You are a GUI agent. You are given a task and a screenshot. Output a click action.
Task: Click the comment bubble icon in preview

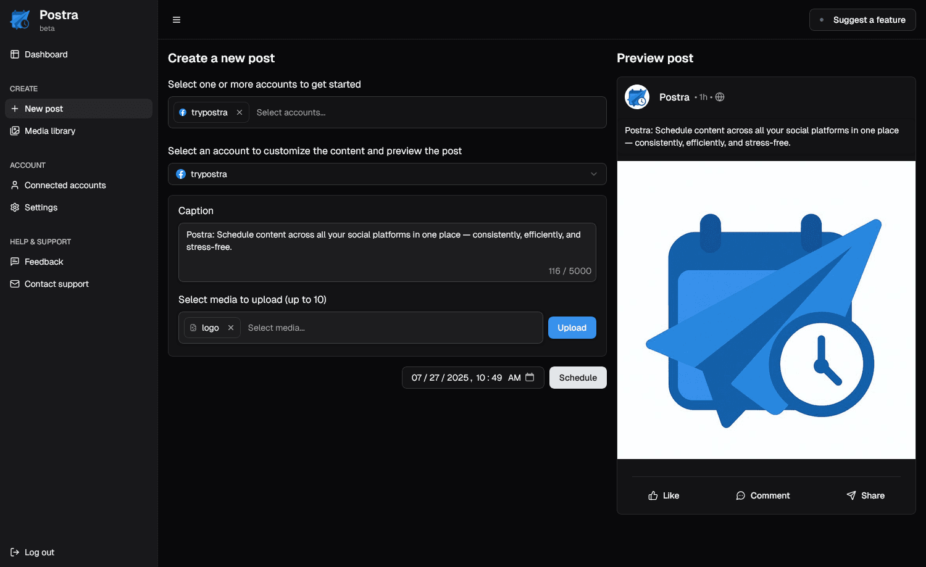(741, 495)
